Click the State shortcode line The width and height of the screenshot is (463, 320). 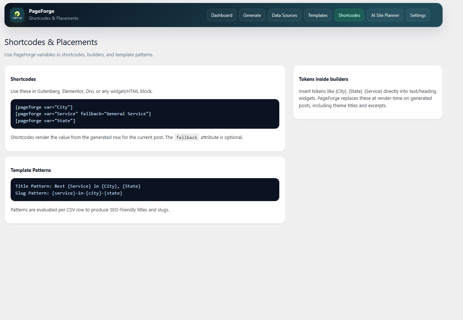pos(45,121)
